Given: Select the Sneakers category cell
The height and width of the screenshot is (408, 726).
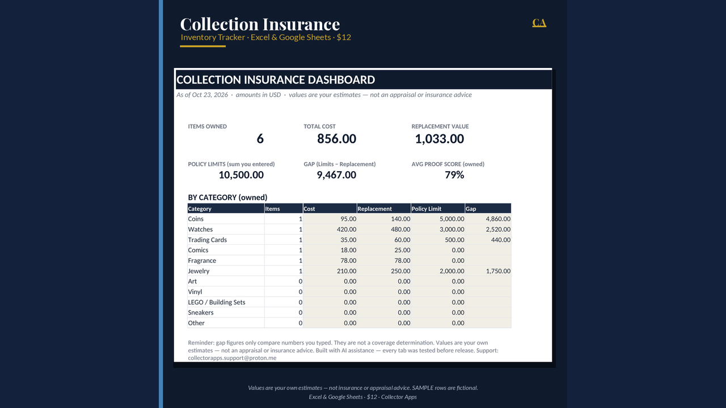Looking at the screenshot, I should tap(226, 312).
